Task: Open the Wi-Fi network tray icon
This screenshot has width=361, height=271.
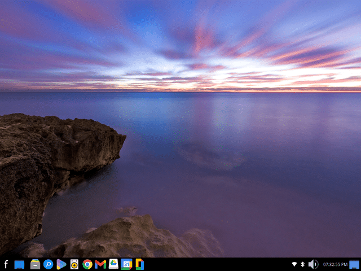Action: [294, 264]
